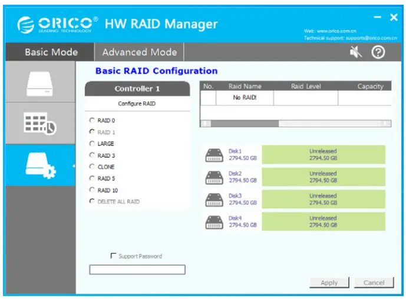The image size is (406, 299).
Task: Click the 'No RAID!' table cell
Action: click(x=245, y=98)
